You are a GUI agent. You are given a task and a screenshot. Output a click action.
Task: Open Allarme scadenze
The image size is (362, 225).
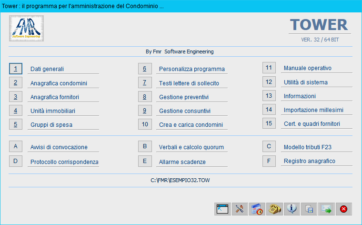coord(182,162)
